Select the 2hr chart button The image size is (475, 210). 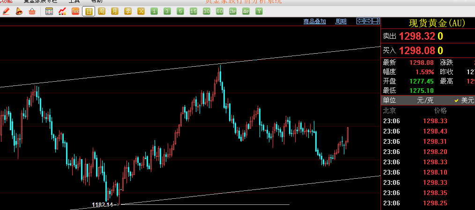click(233, 12)
